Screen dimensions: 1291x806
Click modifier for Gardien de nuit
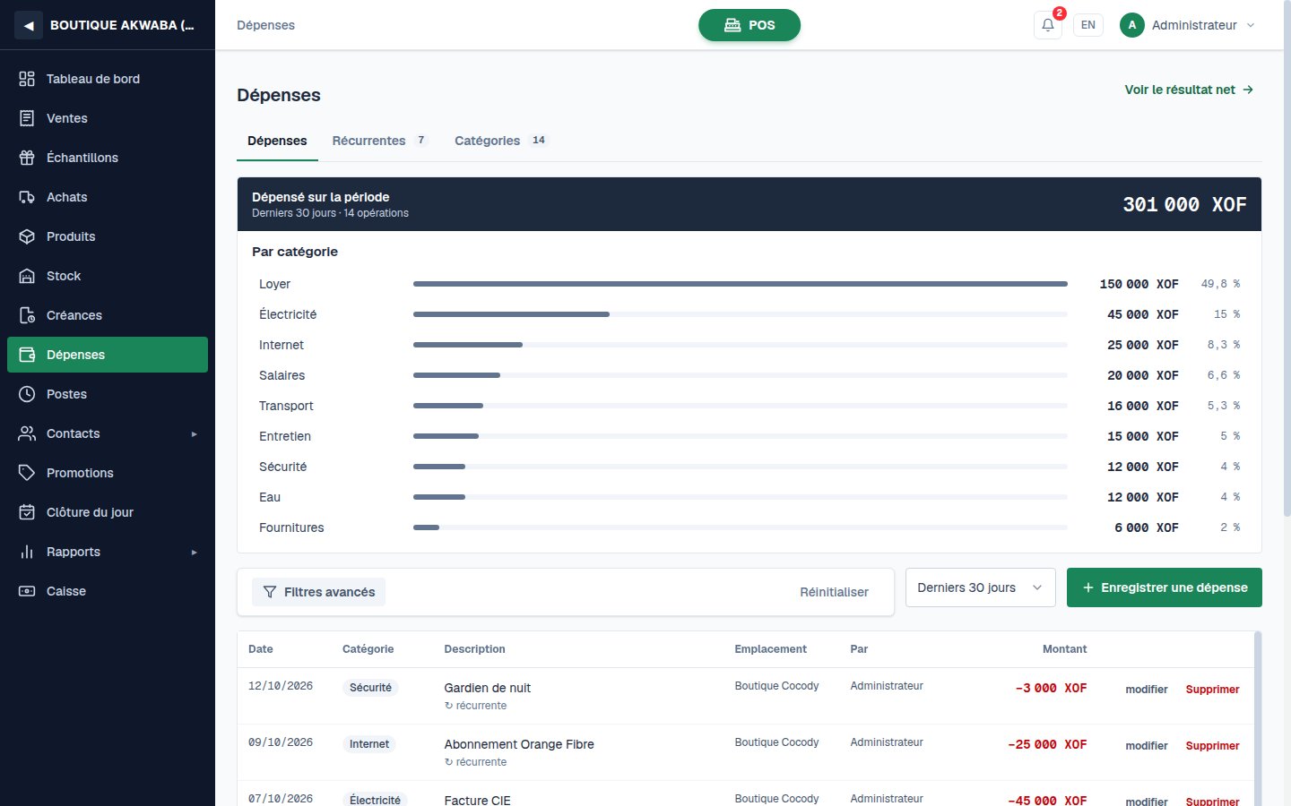coord(1147,690)
